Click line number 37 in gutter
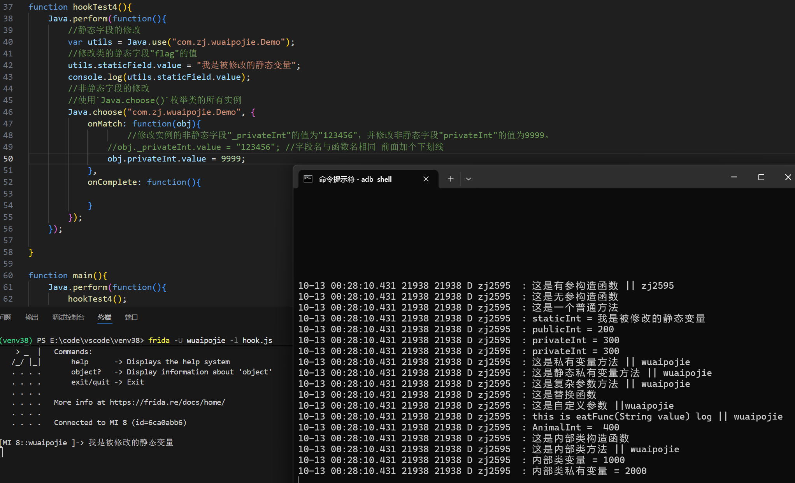 [x=8, y=7]
